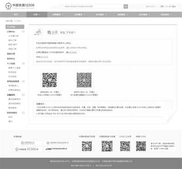
Task: Open 常用联系人 in the sidebar
Action: pyautogui.click(x=13, y=86)
